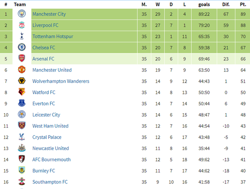
Task: Click the Chelsea FC club crest
Action: [22, 48]
